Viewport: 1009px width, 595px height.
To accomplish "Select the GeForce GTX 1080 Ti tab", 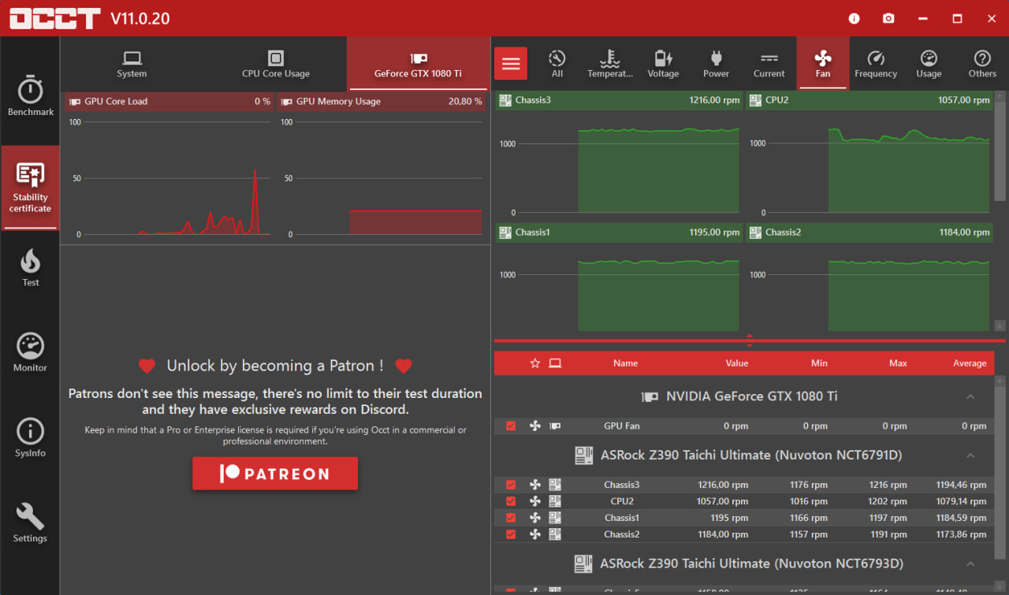I will 419,64.
